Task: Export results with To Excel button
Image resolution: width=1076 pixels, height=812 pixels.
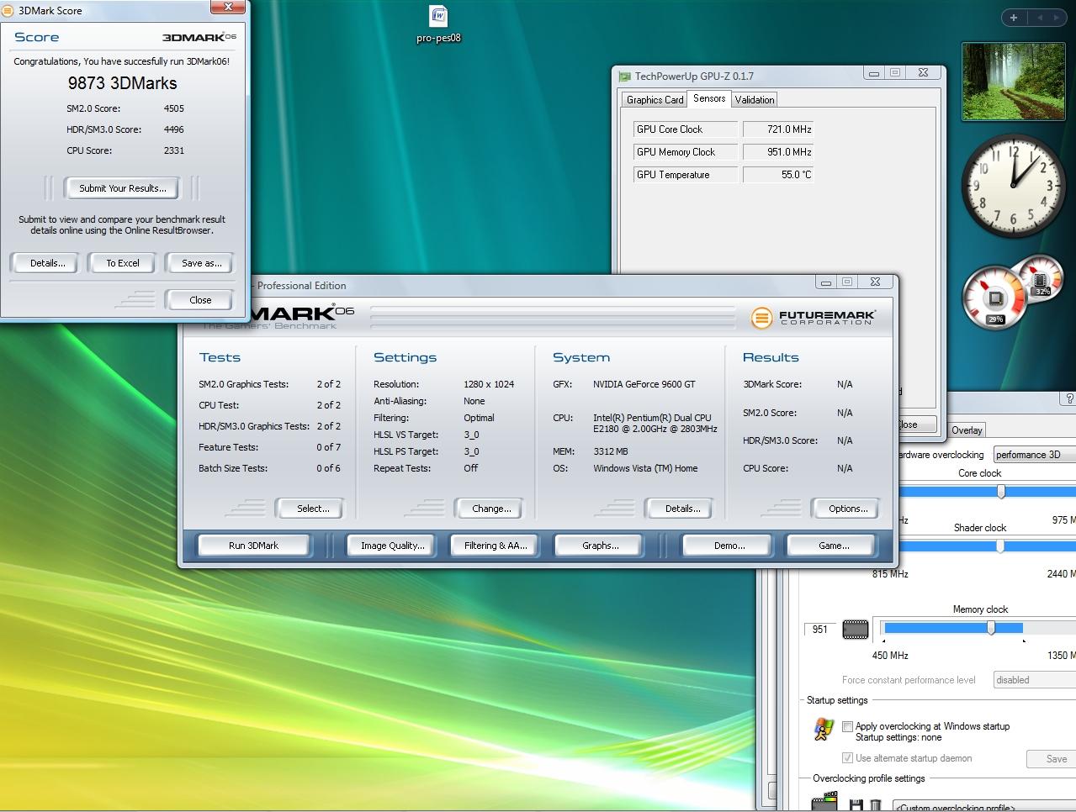Action: pos(123,263)
